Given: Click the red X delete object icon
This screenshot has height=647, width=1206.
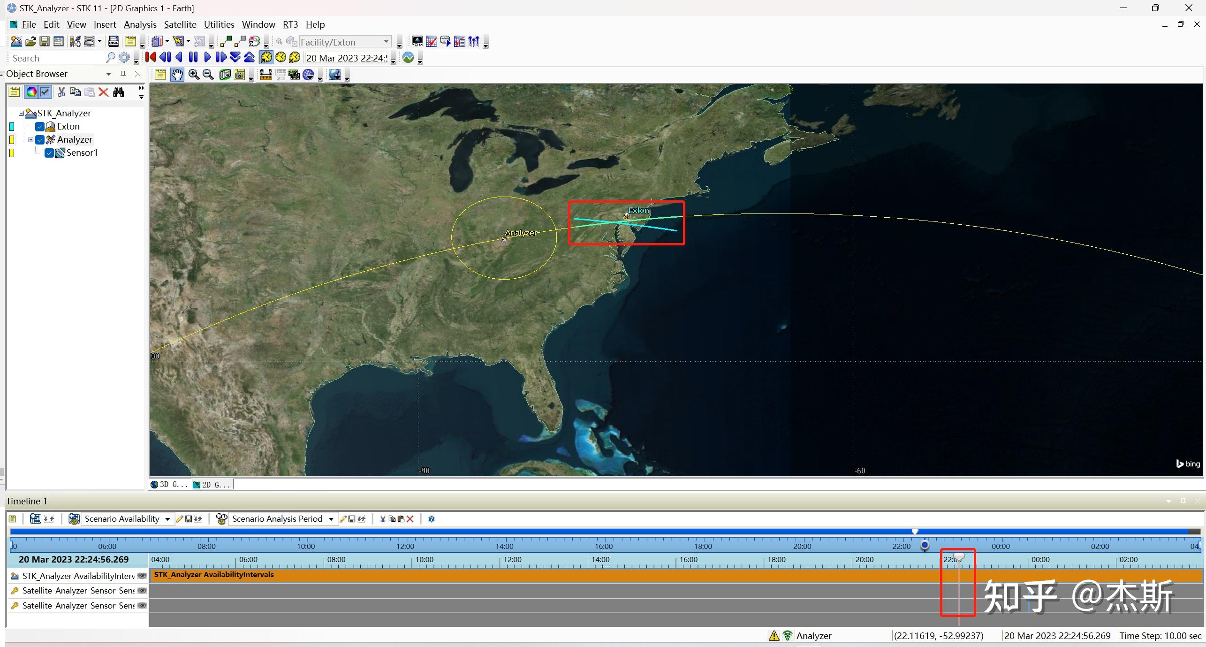Looking at the screenshot, I should pyautogui.click(x=104, y=92).
